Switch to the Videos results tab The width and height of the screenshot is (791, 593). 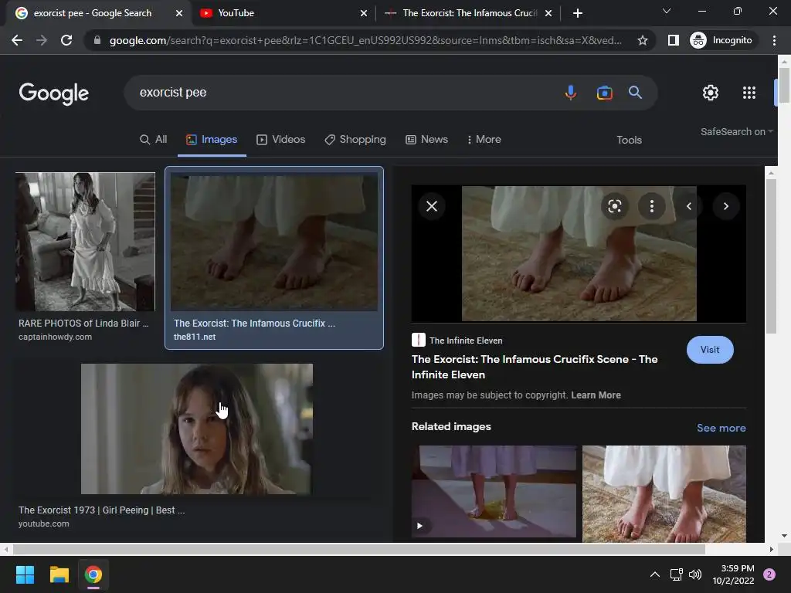[x=281, y=140]
